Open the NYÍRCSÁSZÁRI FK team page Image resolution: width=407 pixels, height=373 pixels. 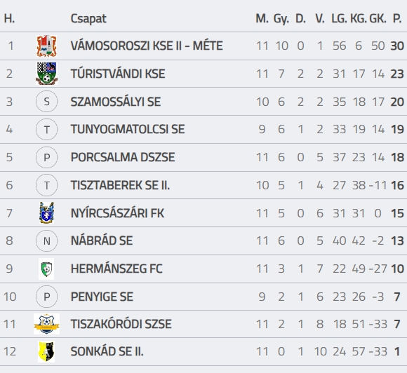(x=117, y=213)
